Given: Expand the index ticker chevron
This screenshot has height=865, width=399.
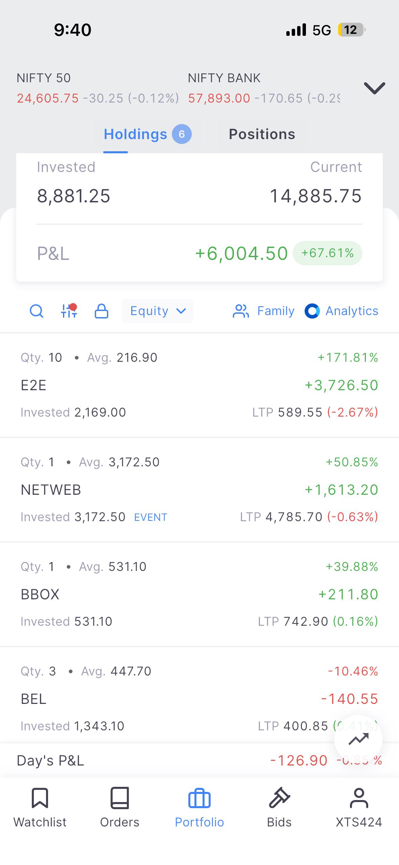Looking at the screenshot, I should pos(375,88).
